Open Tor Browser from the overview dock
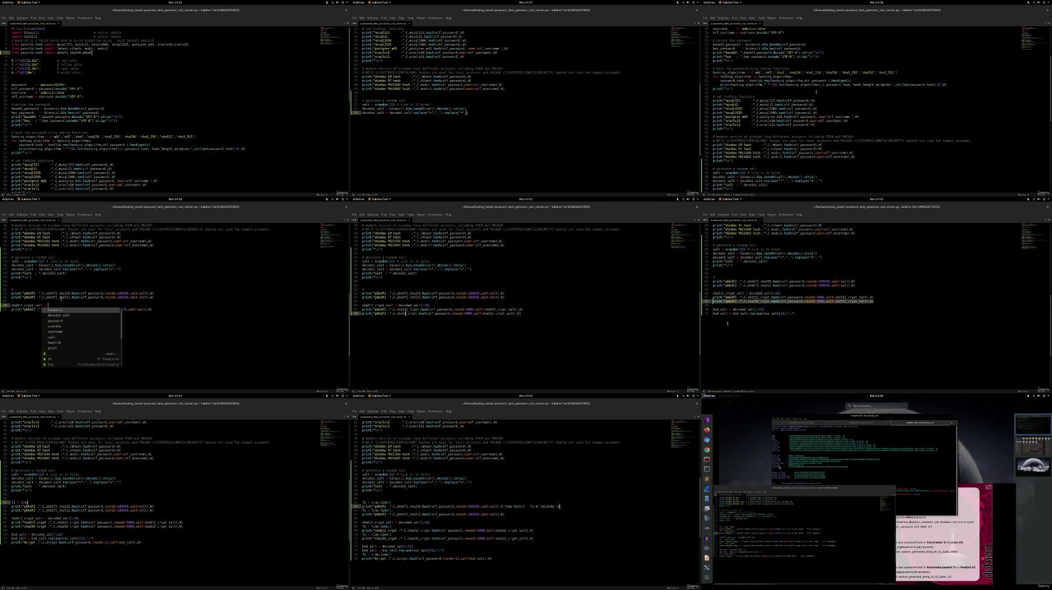Viewport: 1052px width, 590px height. [707, 420]
